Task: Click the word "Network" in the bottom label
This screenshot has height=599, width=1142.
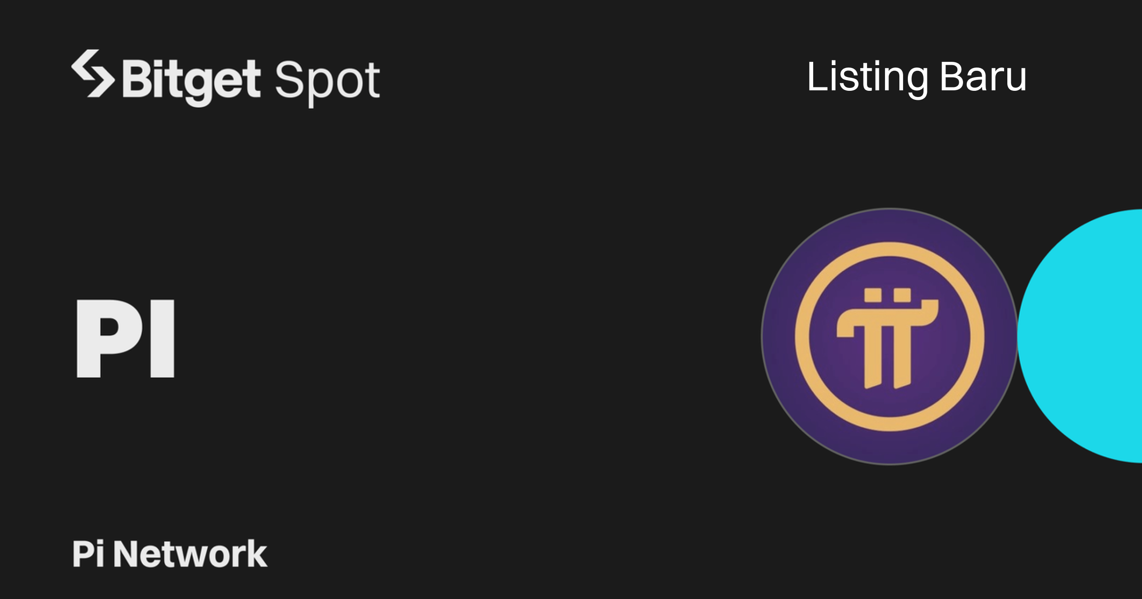Action: pyautogui.click(x=190, y=554)
